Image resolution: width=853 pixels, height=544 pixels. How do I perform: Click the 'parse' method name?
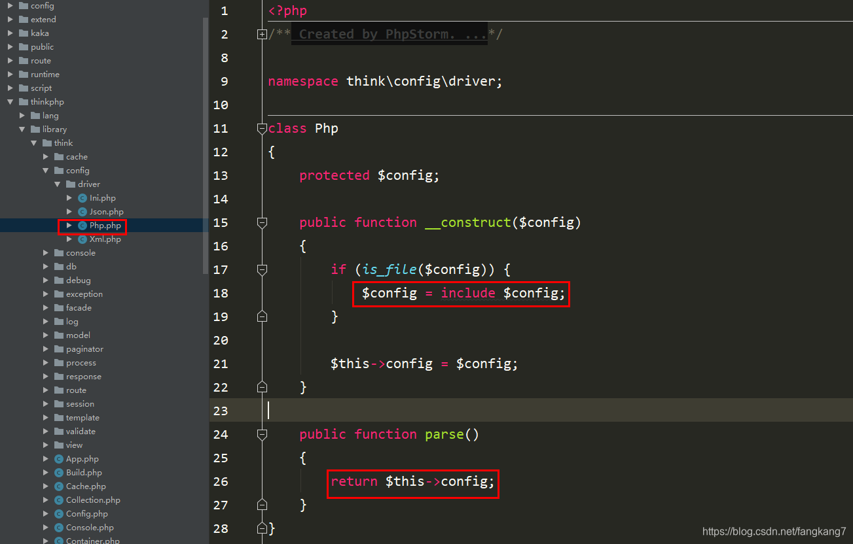(445, 434)
